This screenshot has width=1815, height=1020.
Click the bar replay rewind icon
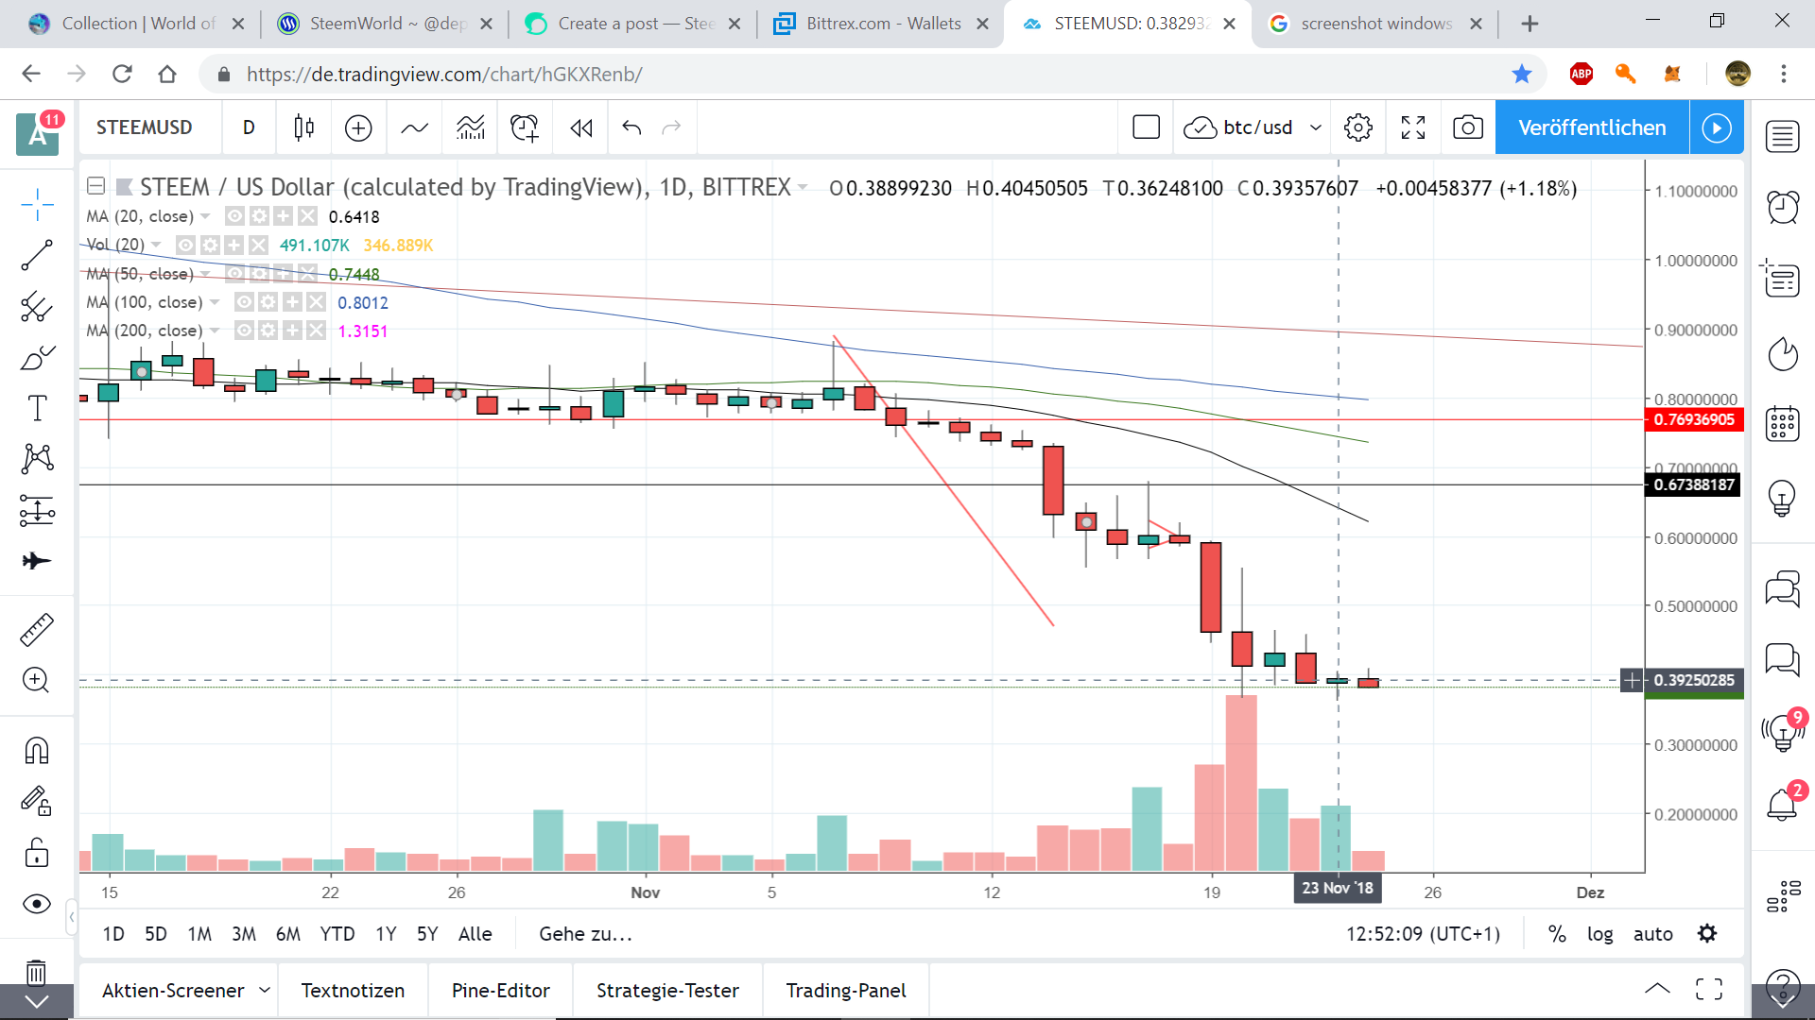580,127
